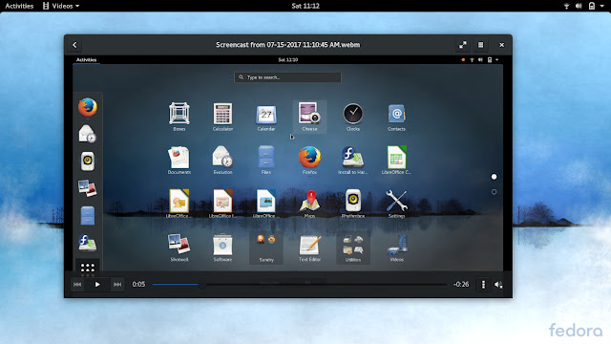Image resolution: width=611 pixels, height=344 pixels.
Task: Click the Contacts app icon in video
Action: click(x=396, y=117)
